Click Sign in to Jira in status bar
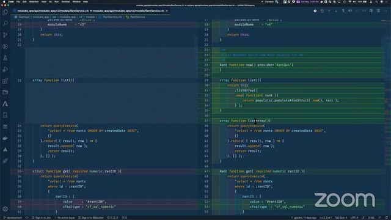This screenshot has height=220, width=391. [x=41, y=218]
